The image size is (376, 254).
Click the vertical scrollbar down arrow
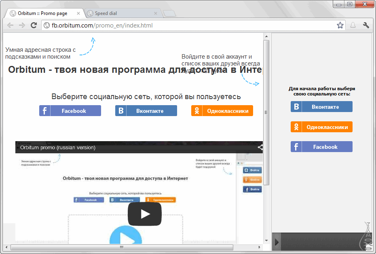click(x=266, y=241)
